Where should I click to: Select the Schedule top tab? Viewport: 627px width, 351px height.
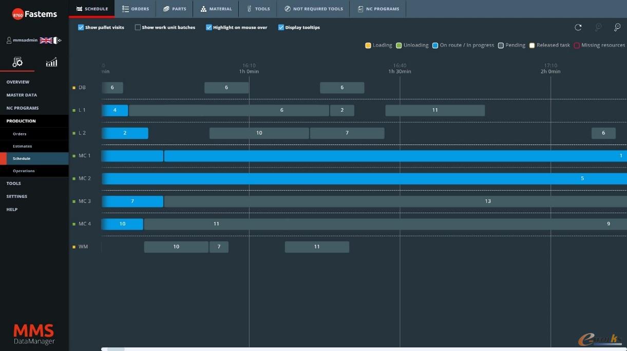click(92, 9)
